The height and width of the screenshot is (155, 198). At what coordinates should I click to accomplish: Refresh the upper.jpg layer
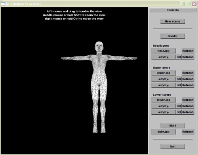pos(188,73)
